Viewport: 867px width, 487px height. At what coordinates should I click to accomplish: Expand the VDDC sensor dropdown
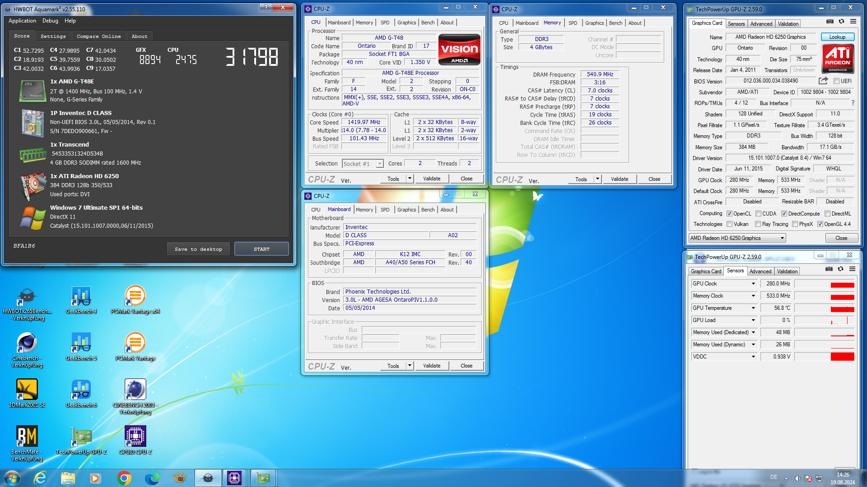(x=753, y=357)
